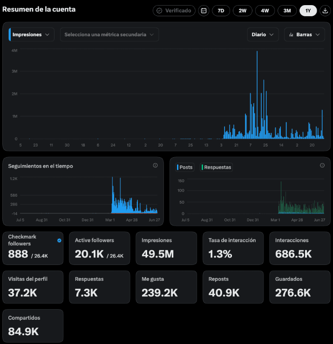Click the blue verified badge on Checkmark followers
This screenshot has height=344, width=333.
59,240
